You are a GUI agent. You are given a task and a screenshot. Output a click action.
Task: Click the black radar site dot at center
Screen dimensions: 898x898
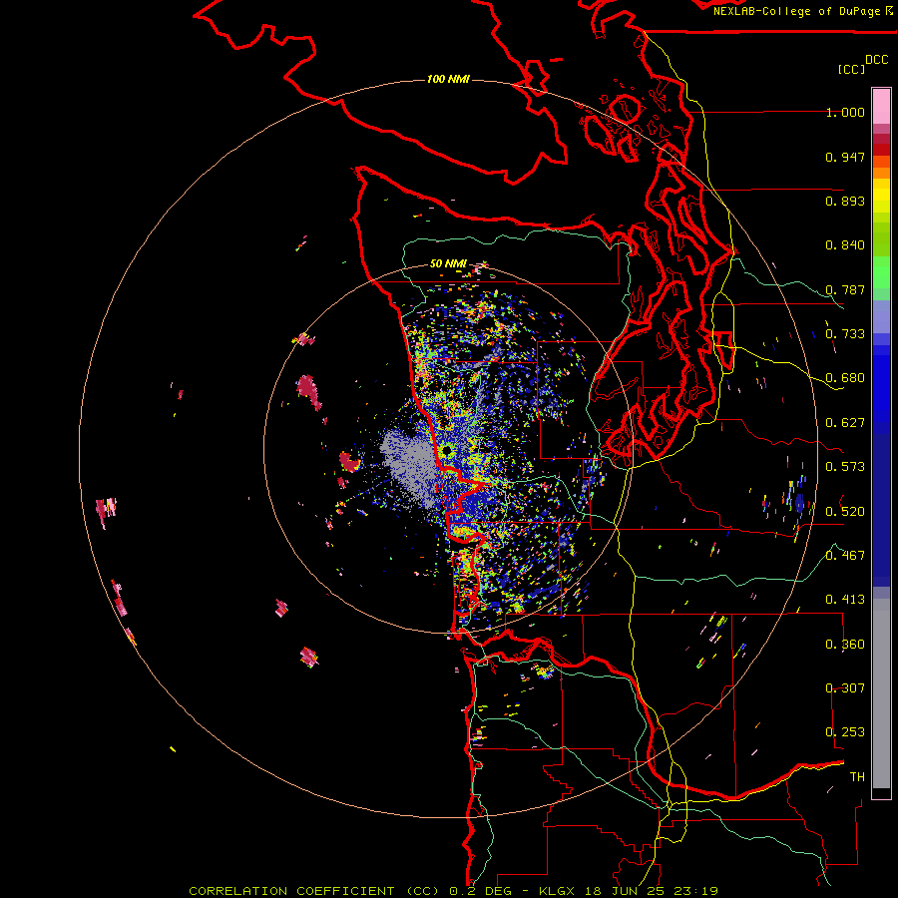point(447,451)
